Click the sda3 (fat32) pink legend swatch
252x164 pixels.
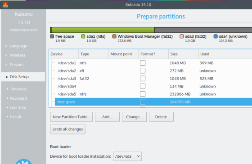182,36
